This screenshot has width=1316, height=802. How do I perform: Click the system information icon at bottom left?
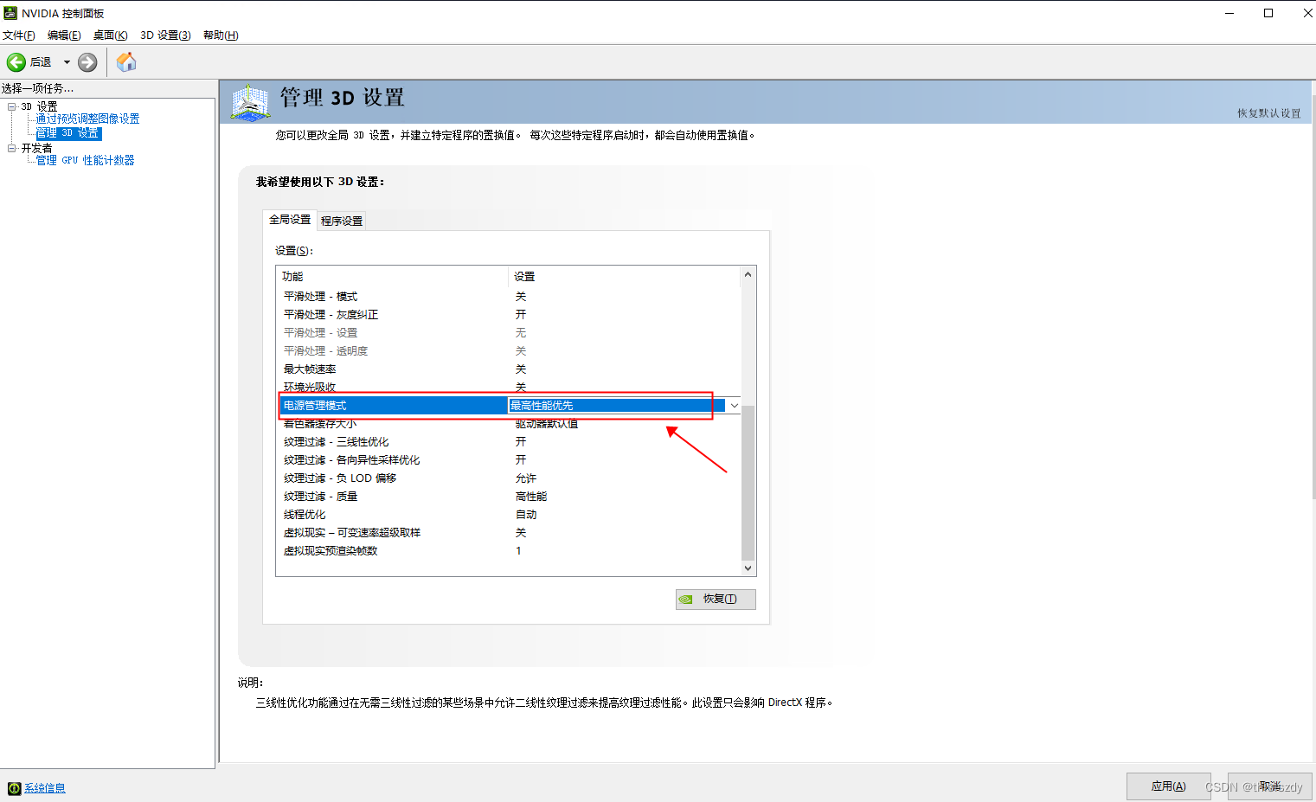coord(14,788)
